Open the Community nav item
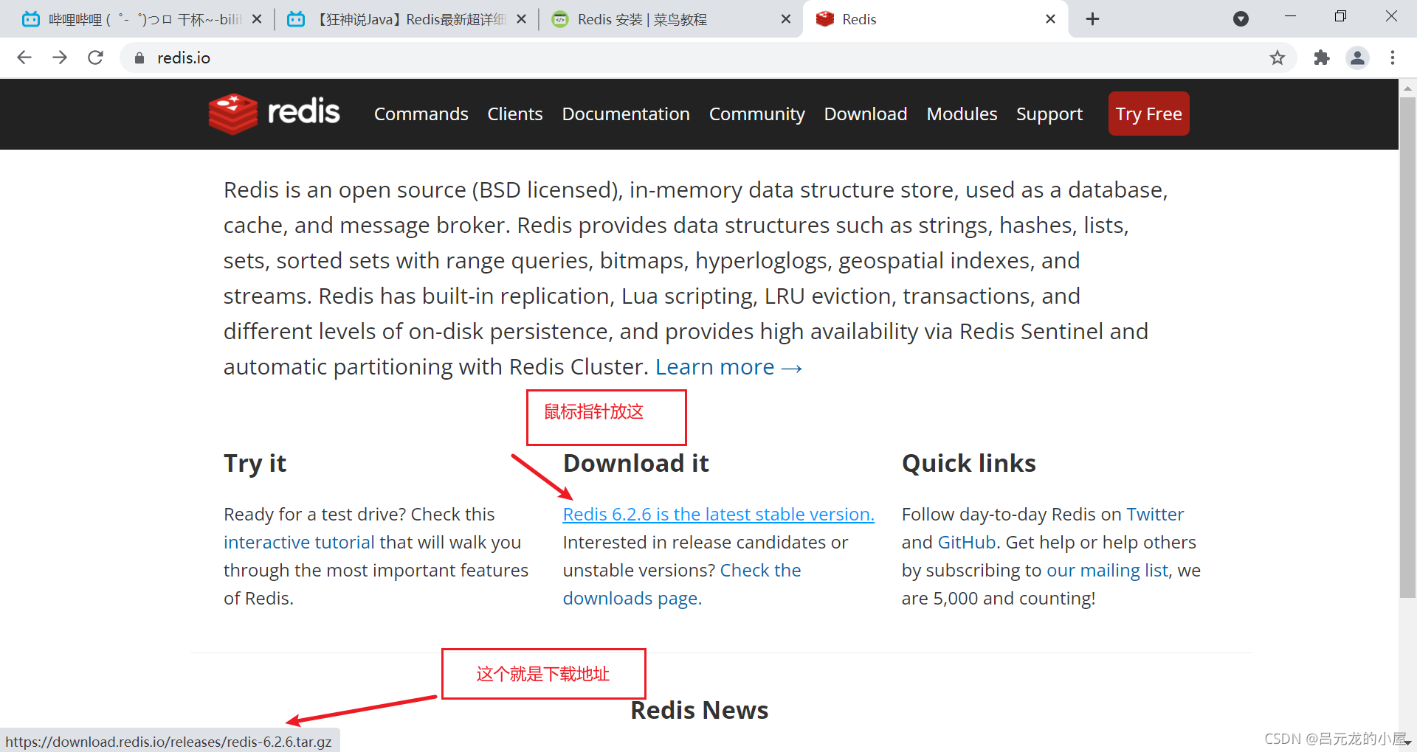Screen dimensions: 1417x752 [x=757, y=114]
